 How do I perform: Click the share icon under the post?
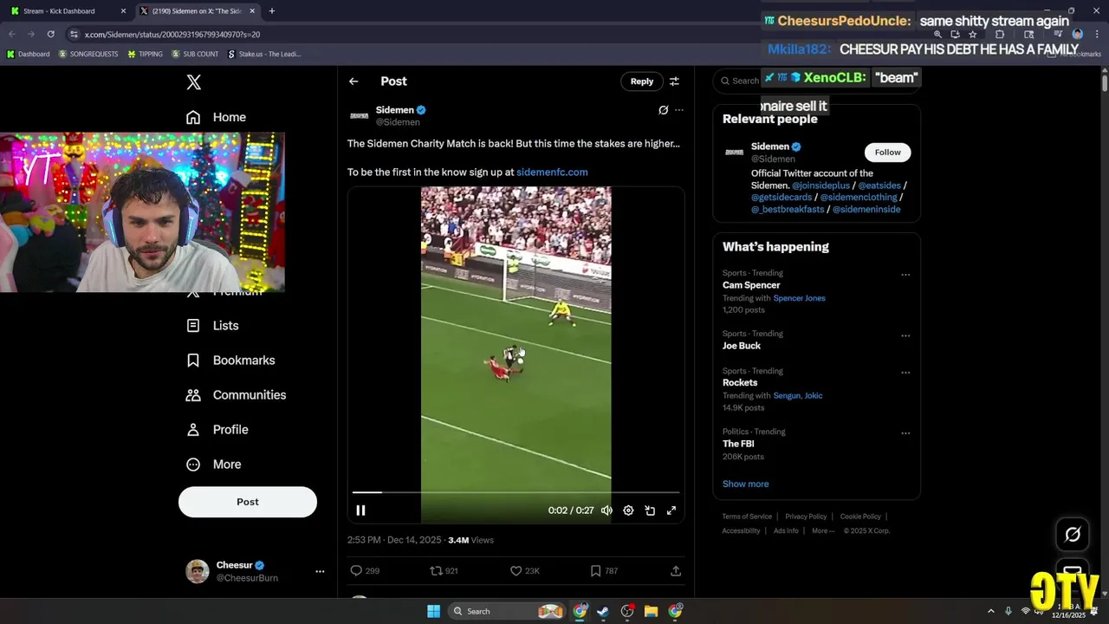(x=676, y=571)
